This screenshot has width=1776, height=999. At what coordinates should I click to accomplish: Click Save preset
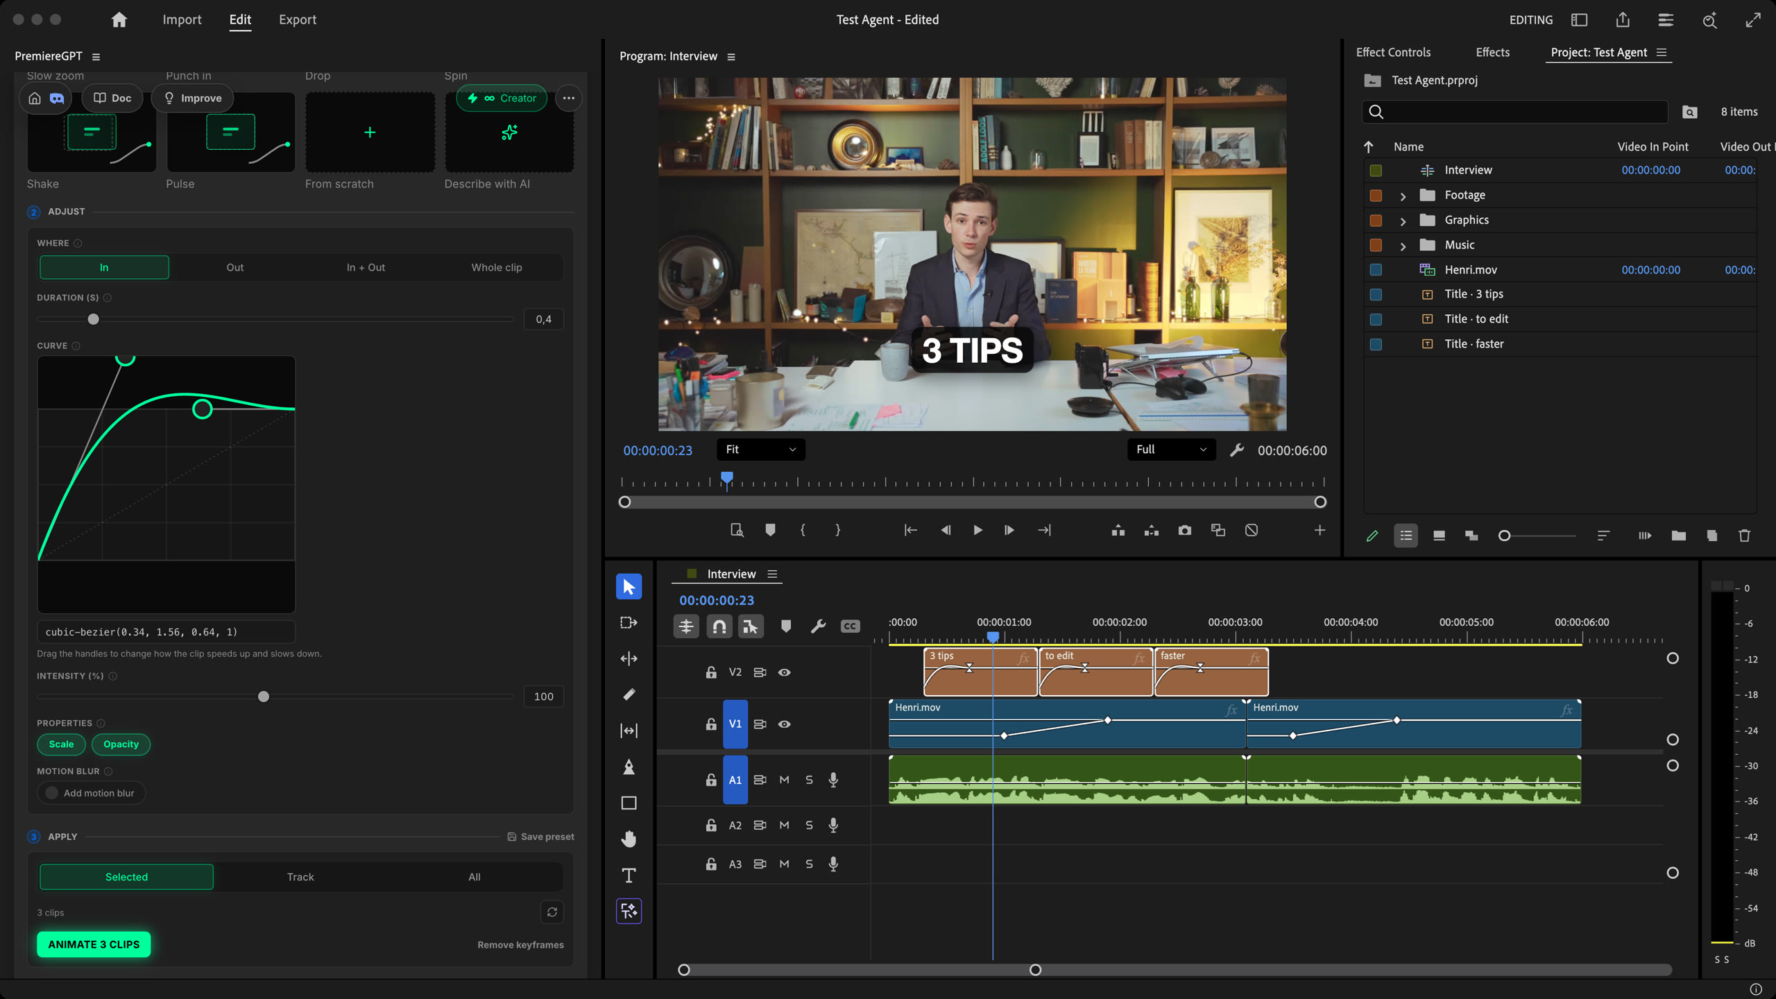(x=540, y=837)
